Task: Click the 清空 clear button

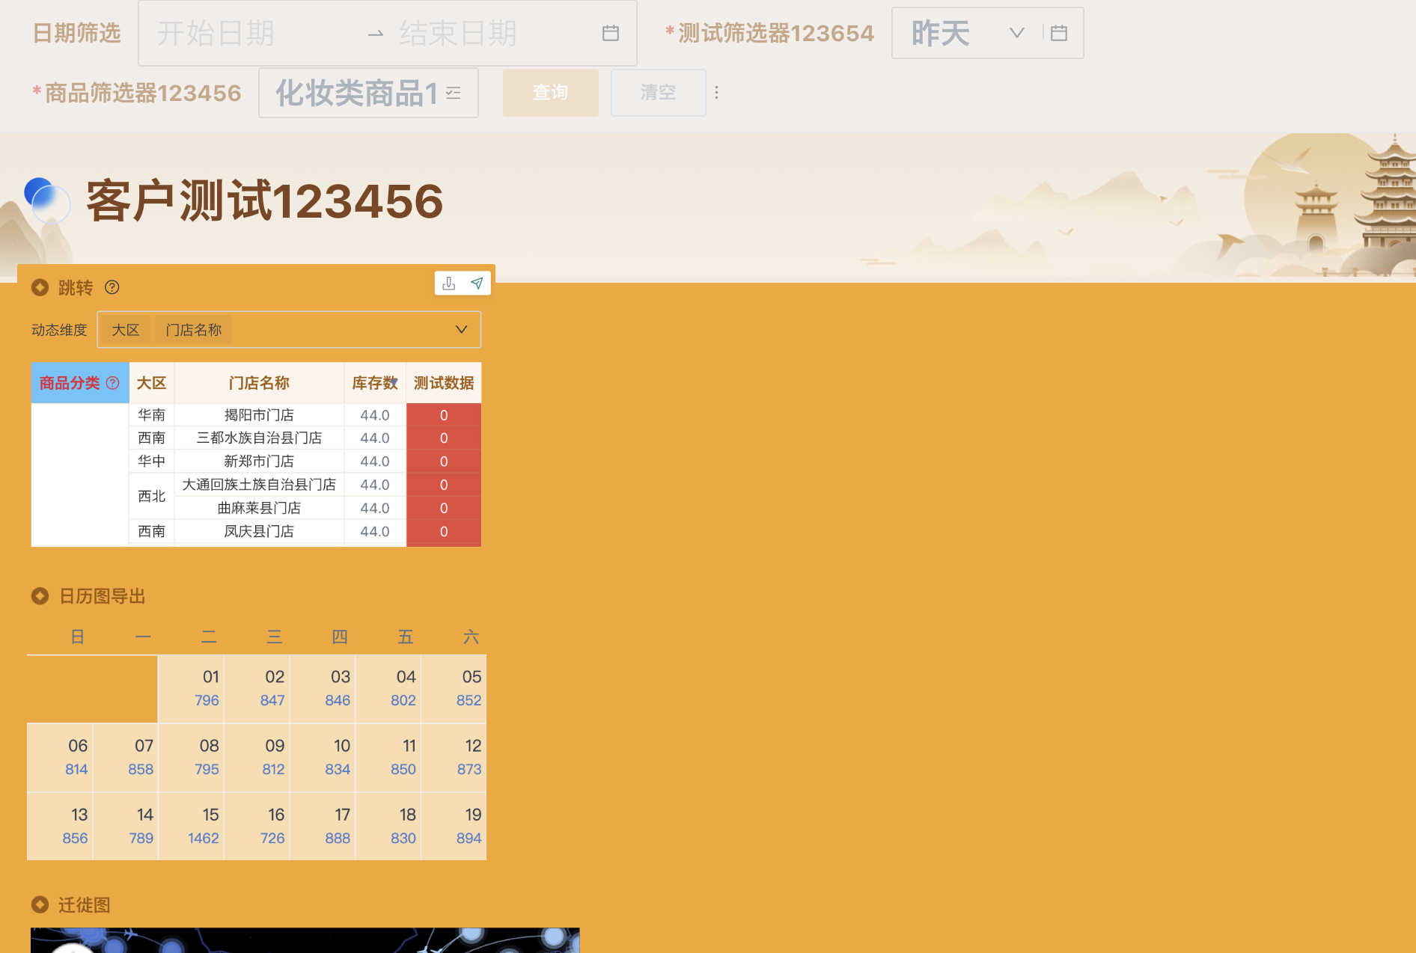Action: coord(657,93)
